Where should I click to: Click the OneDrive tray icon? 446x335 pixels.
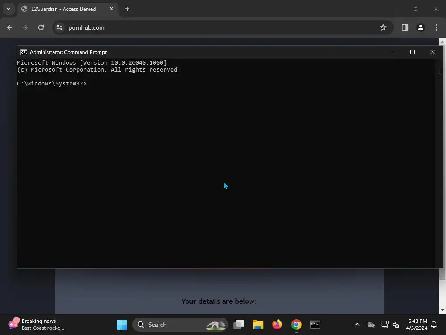pos(371,325)
